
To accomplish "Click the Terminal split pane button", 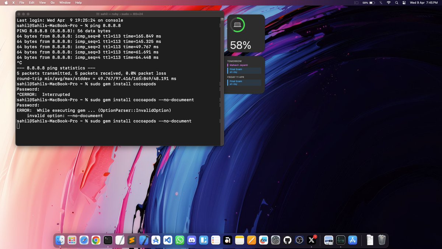I will tap(222, 19).
